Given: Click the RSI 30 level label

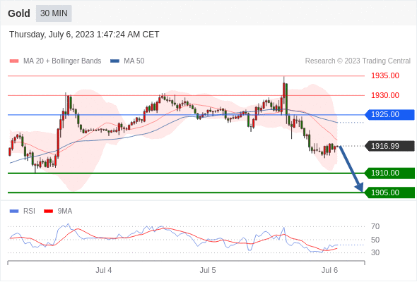Looking at the screenshot, I should [x=375, y=252].
